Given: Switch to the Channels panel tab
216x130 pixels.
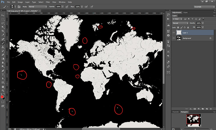Looking at the screenshot, I should click(x=175, y=112).
